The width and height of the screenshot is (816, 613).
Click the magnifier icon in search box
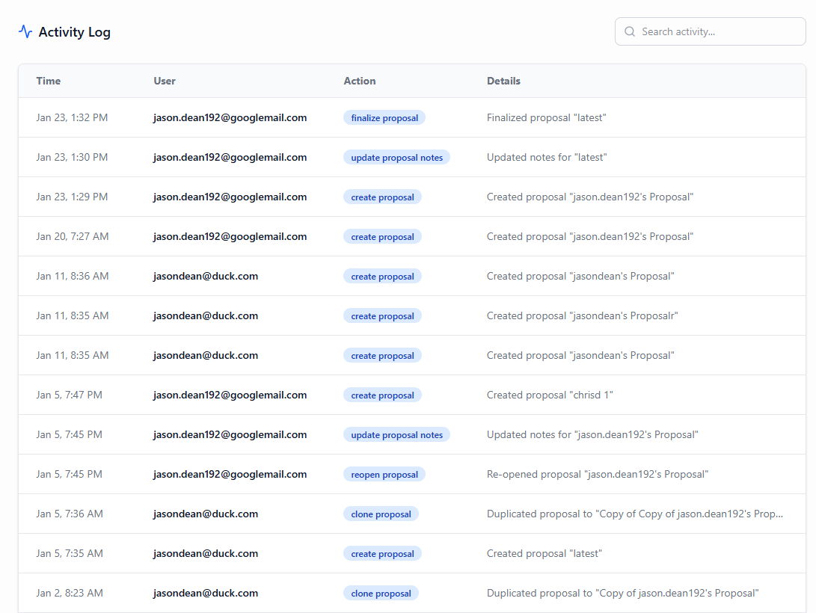click(630, 31)
